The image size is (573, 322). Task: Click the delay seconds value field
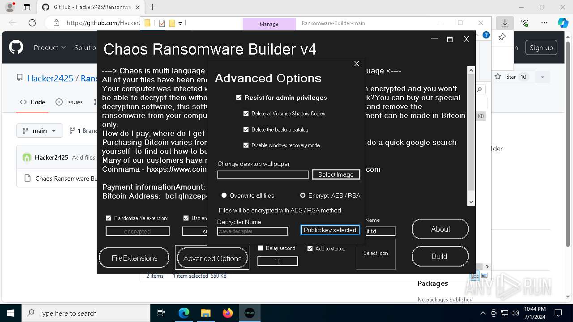coord(278,261)
